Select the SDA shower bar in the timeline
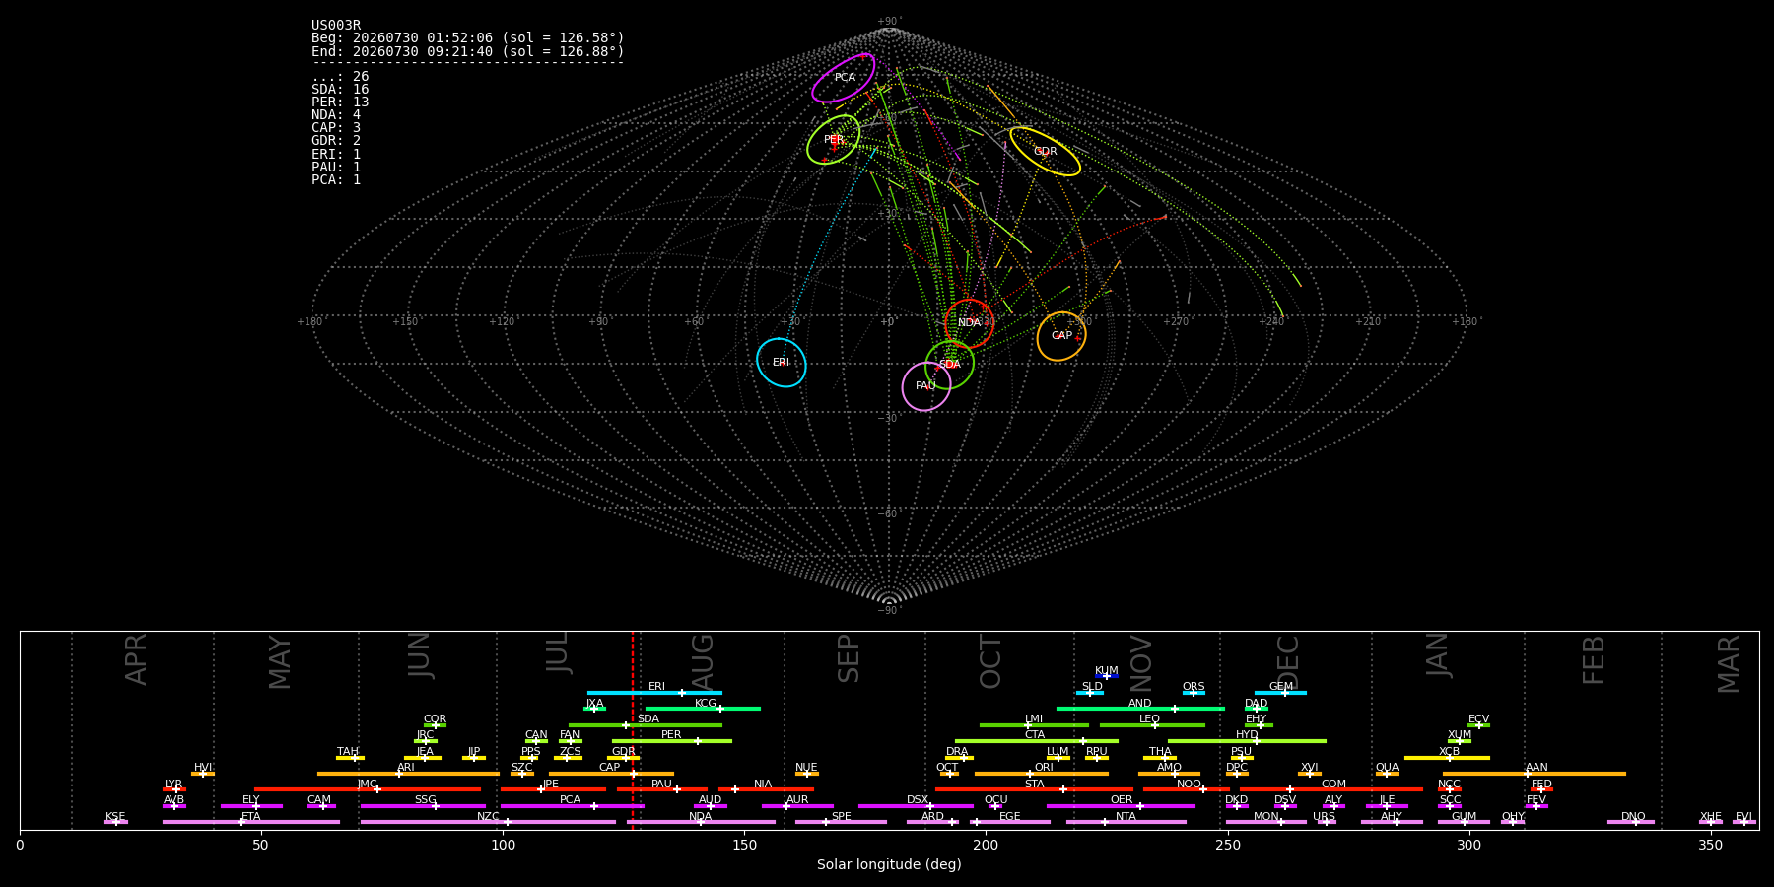Image resolution: width=1774 pixels, height=887 pixels. (x=646, y=725)
